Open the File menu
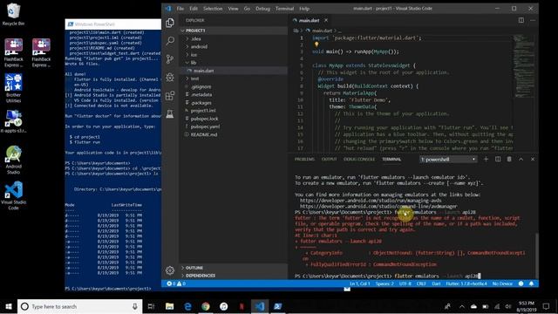The height and width of the screenshot is (314, 558). click(x=180, y=9)
